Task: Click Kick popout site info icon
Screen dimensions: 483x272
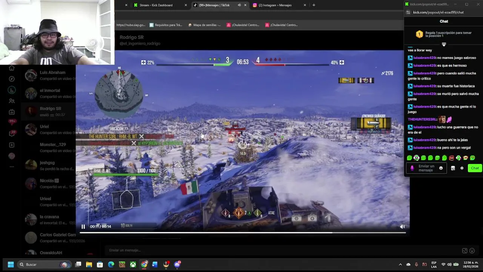Action: (x=408, y=12)
